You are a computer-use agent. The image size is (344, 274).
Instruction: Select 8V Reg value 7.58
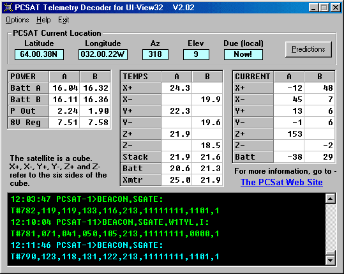(x=95, y=122)
